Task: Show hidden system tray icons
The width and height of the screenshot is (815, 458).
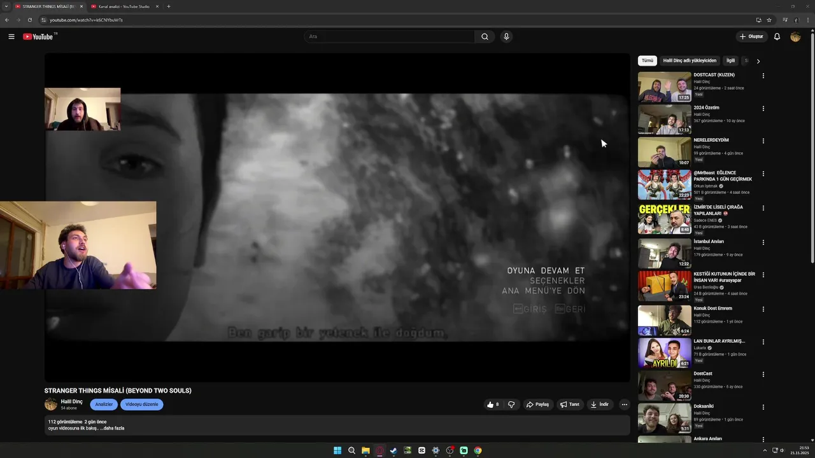Action: [765, 450]
